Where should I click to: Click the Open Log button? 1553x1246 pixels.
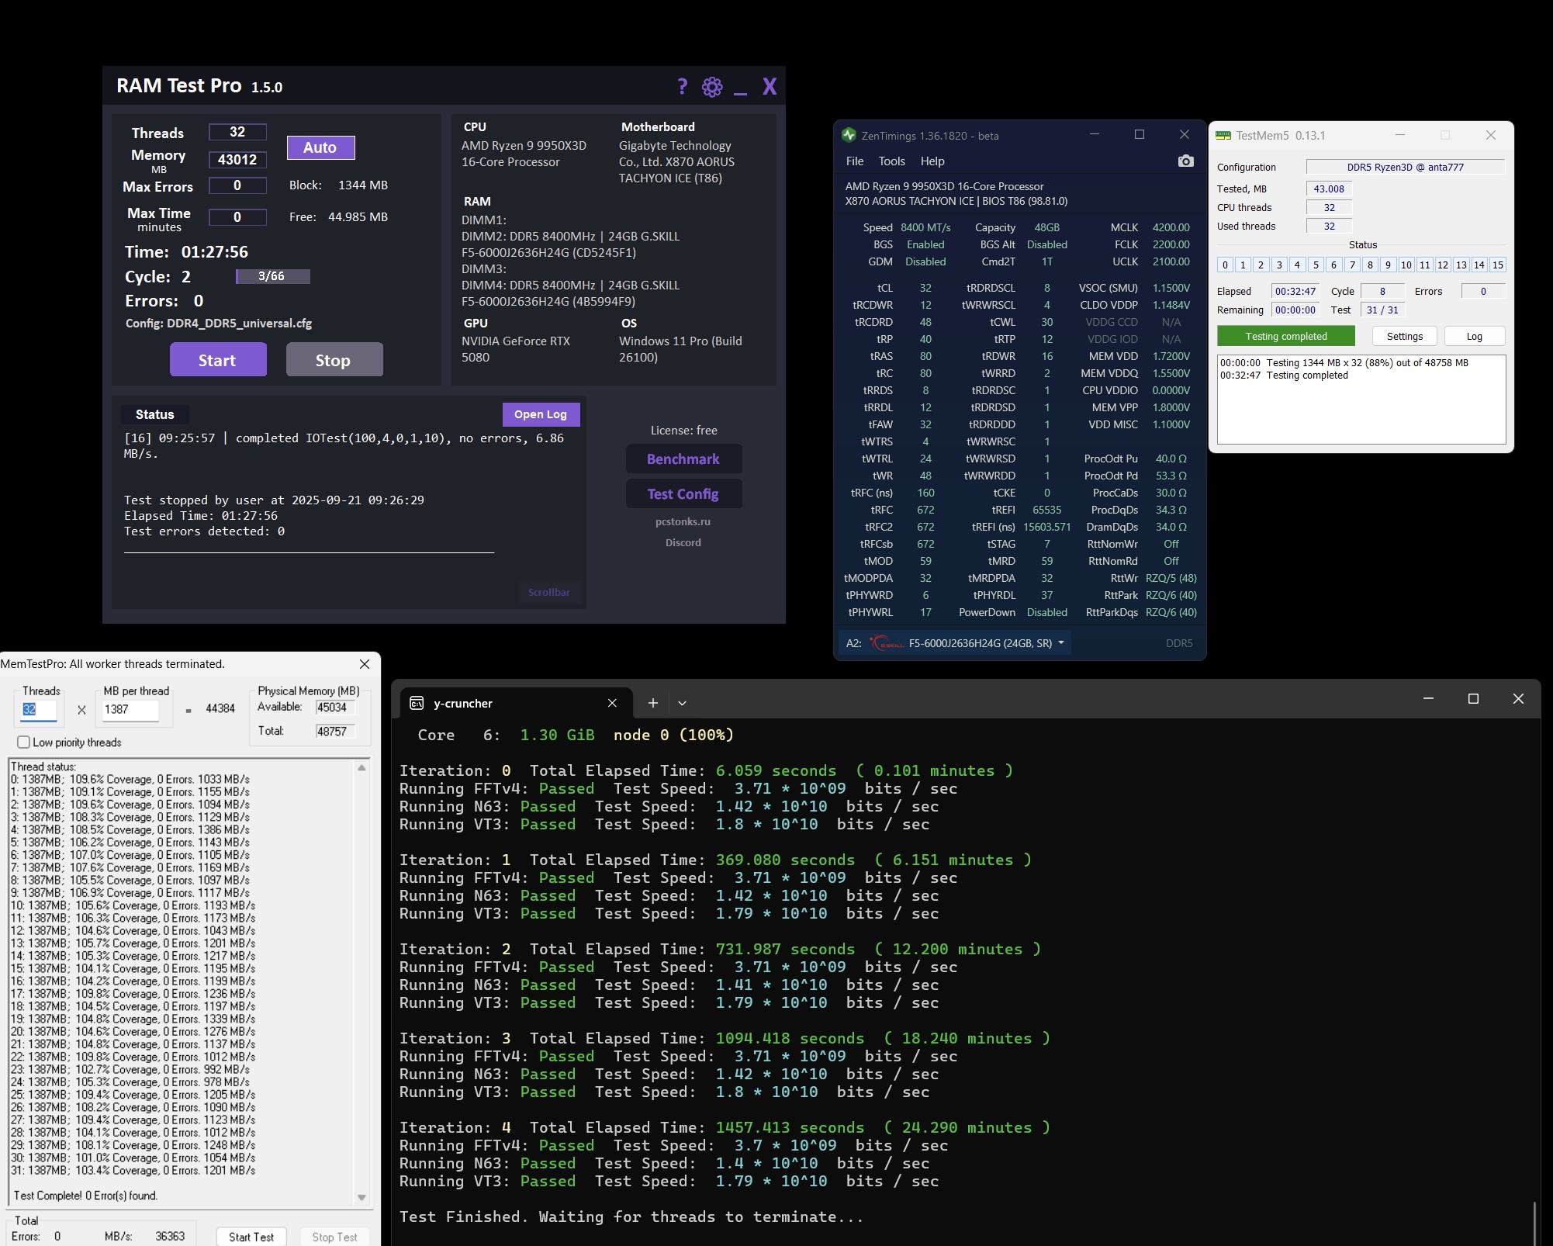540,414
